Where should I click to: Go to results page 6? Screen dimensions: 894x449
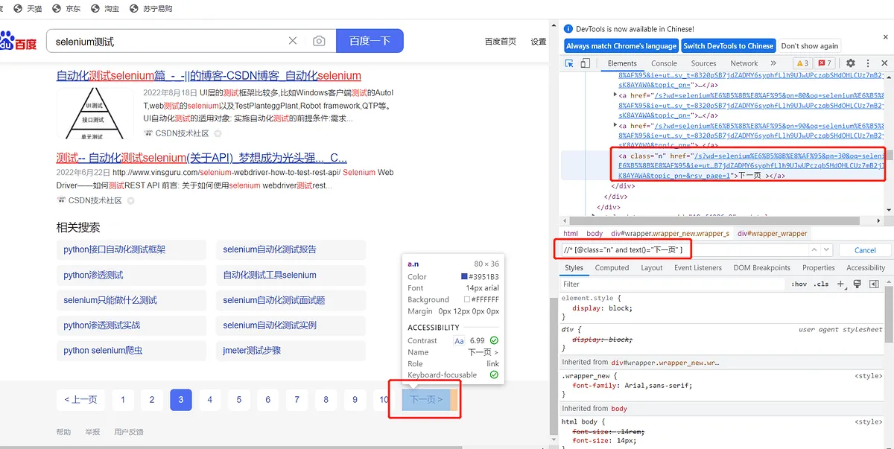pos(267,400)
